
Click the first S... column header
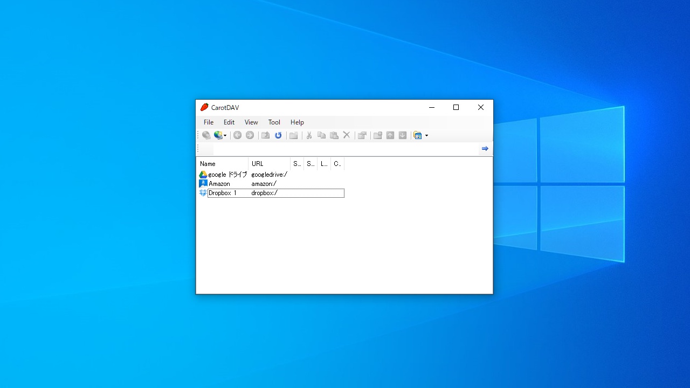point(297,164)
